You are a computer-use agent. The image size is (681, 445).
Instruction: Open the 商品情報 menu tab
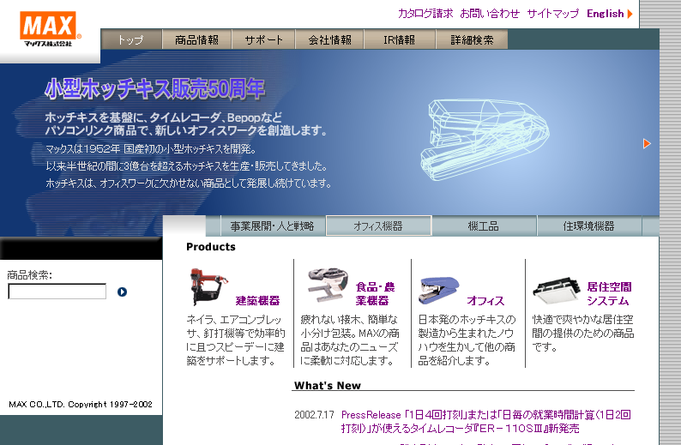[196, 39]
